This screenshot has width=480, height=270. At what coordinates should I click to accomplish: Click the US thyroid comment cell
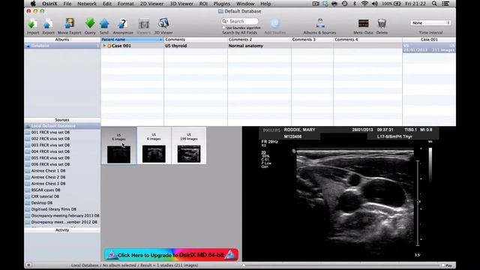pos(196,46)
